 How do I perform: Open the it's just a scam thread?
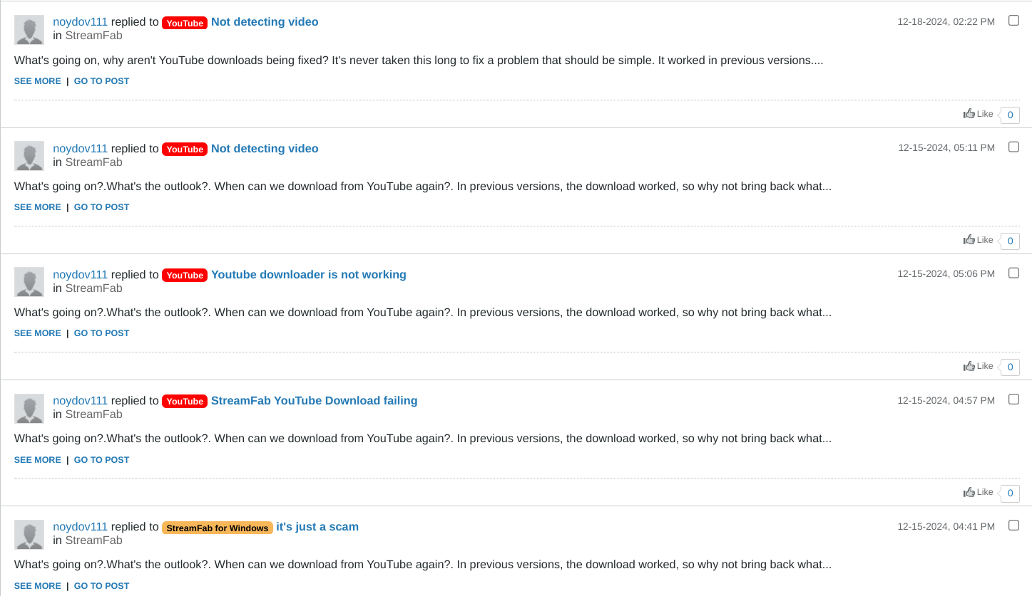317,527
